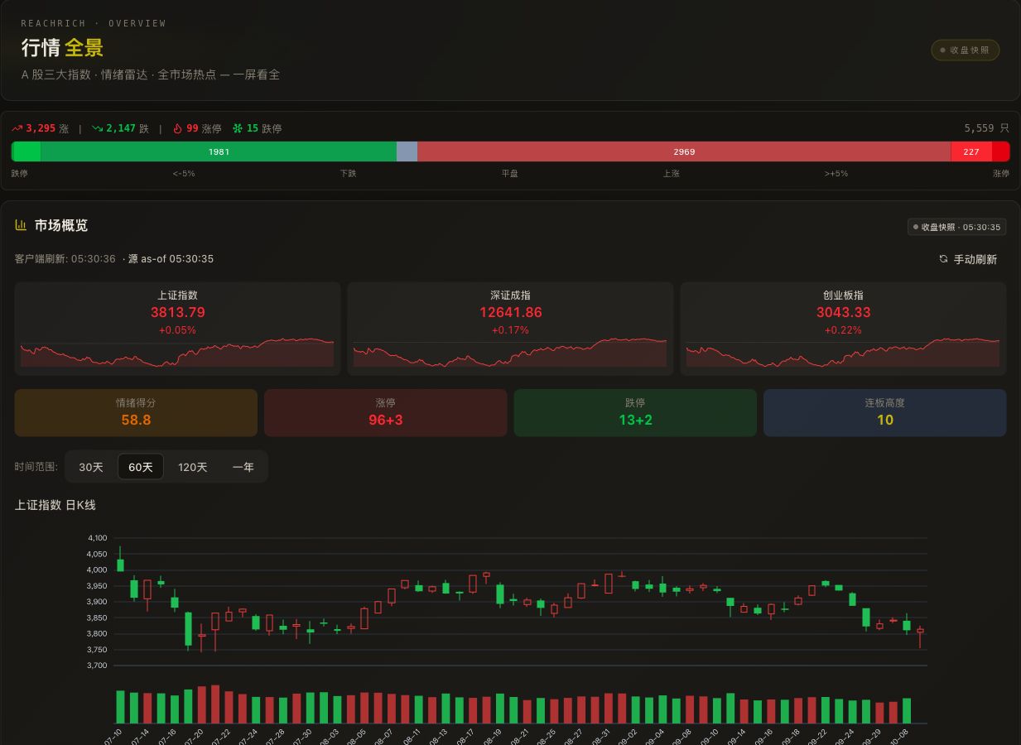Open the 上证指数 index card

click(177, 329)
